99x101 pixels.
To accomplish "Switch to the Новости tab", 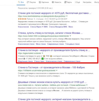I will pos(57,2).
